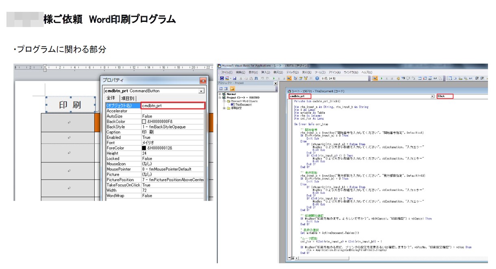Screen dimensions: 496x269
Task: Click the Step Over debug icon
Action: coord(408,78)
